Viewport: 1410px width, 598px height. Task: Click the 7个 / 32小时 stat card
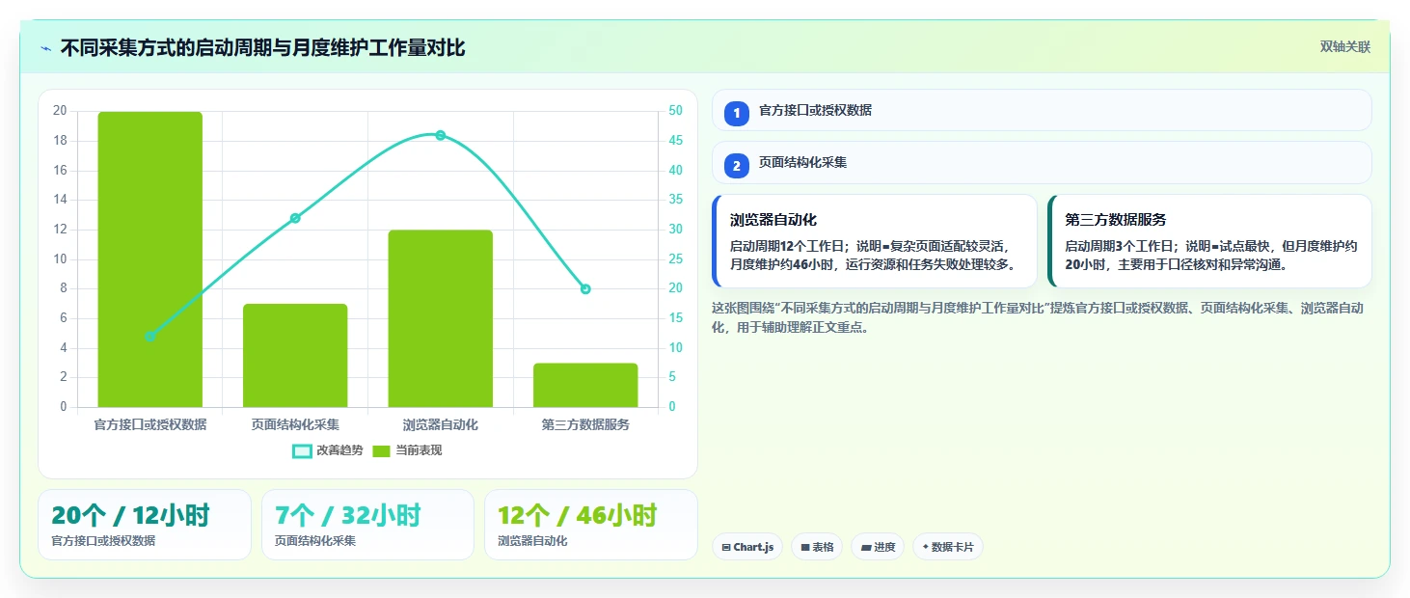[x=367, y=525]
